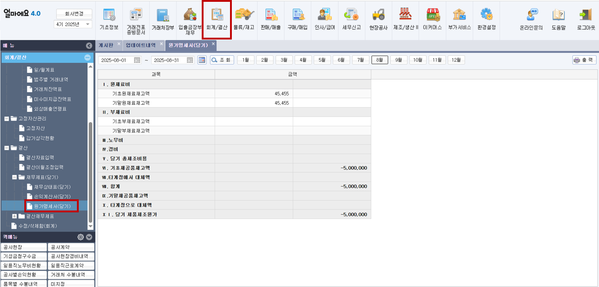This screenshot has width=599, height=287.
Task: Open the 판매/매출 icon
Action: click(271, 20)
